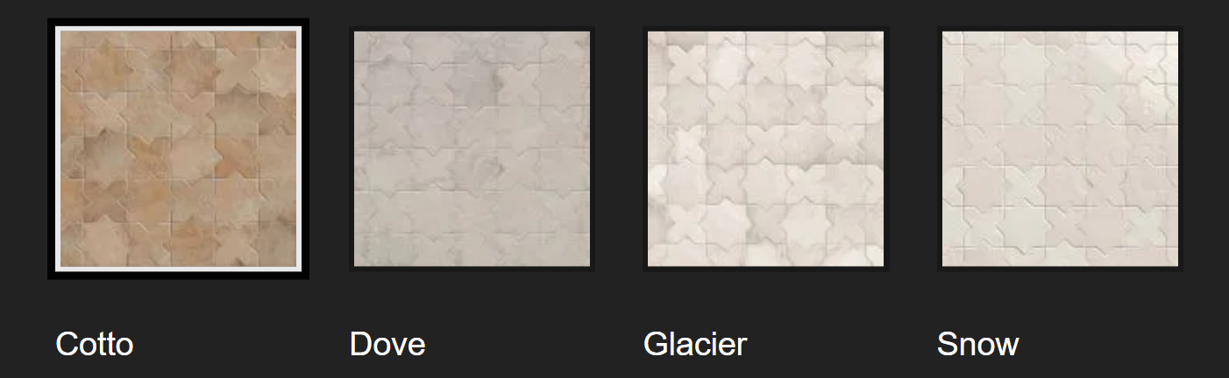Image resolution: width=1229 pixels, height=378 pixels.
Task: Click the Dove label text
Action: [387, 344]
